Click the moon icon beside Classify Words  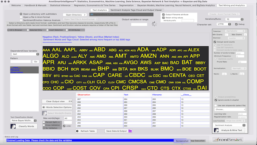pyautogui.click(x=13, y=126)
